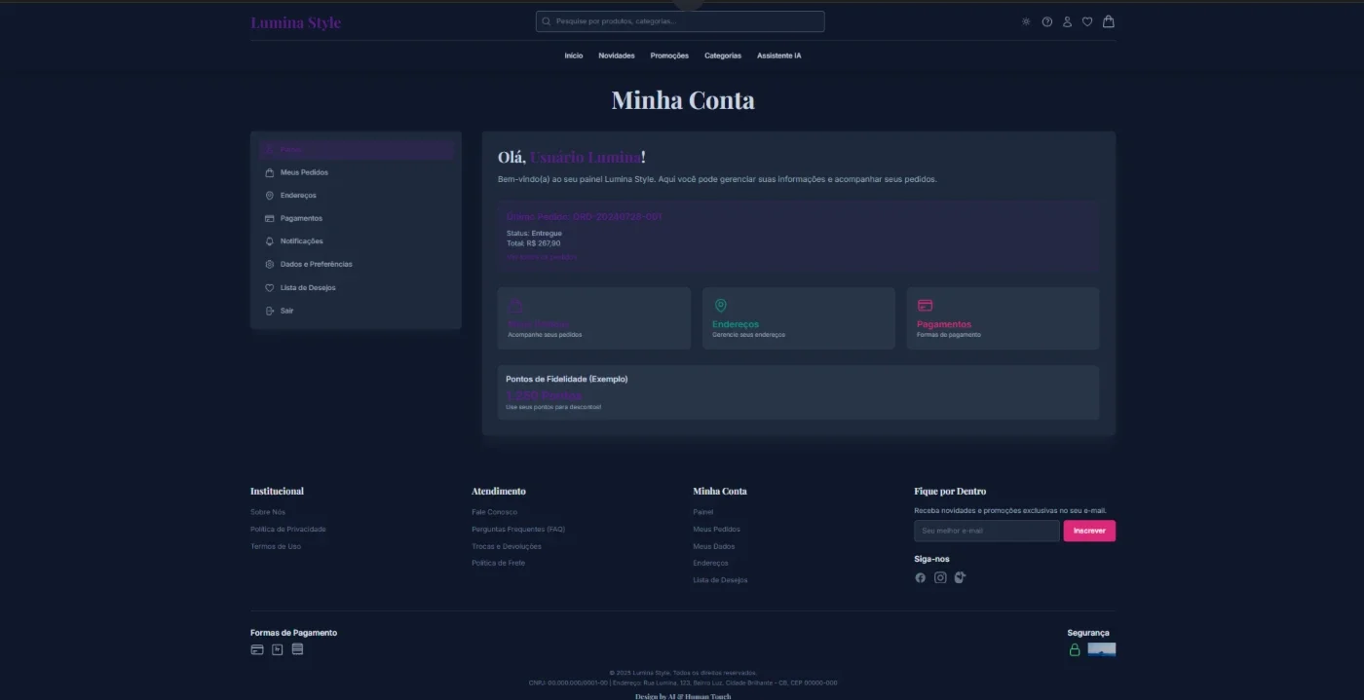Click the Seu melhor e-mail input field
This screenshot has width=1364, height=700.
tap(986, 531)
